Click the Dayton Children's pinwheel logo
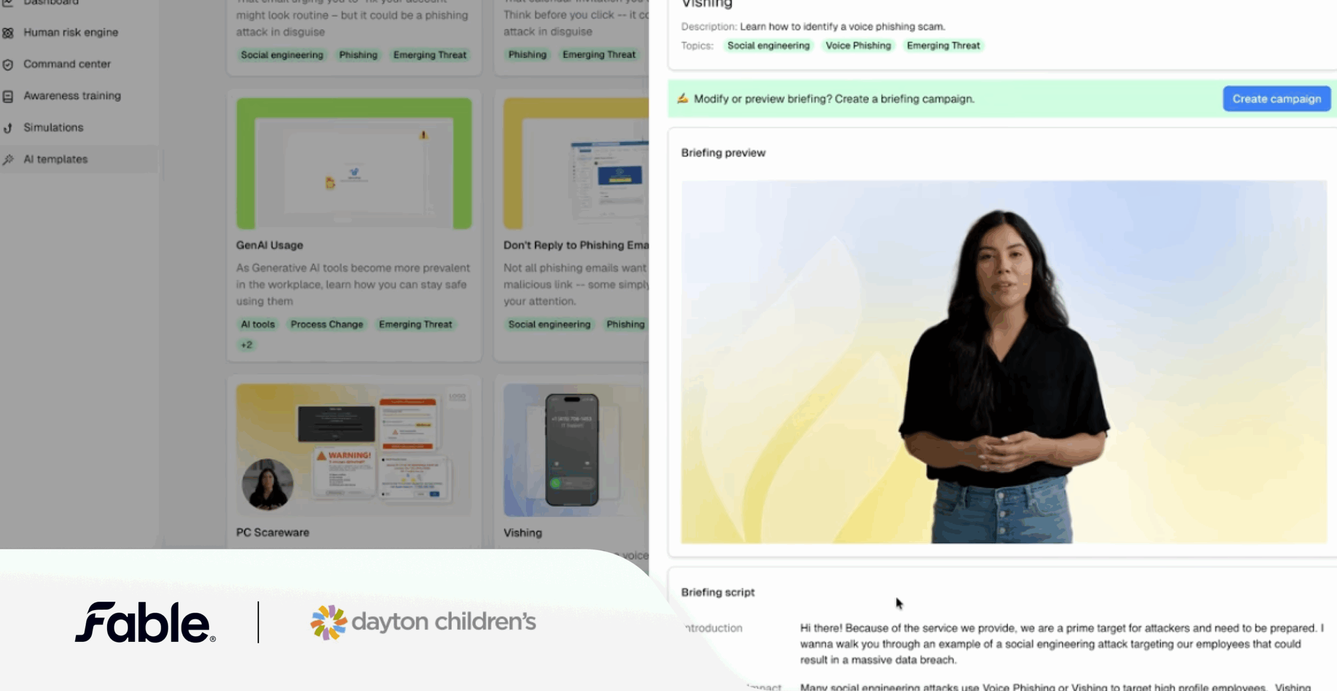Viewport: 1337px width, 691px height. click(x=328, y=622)
